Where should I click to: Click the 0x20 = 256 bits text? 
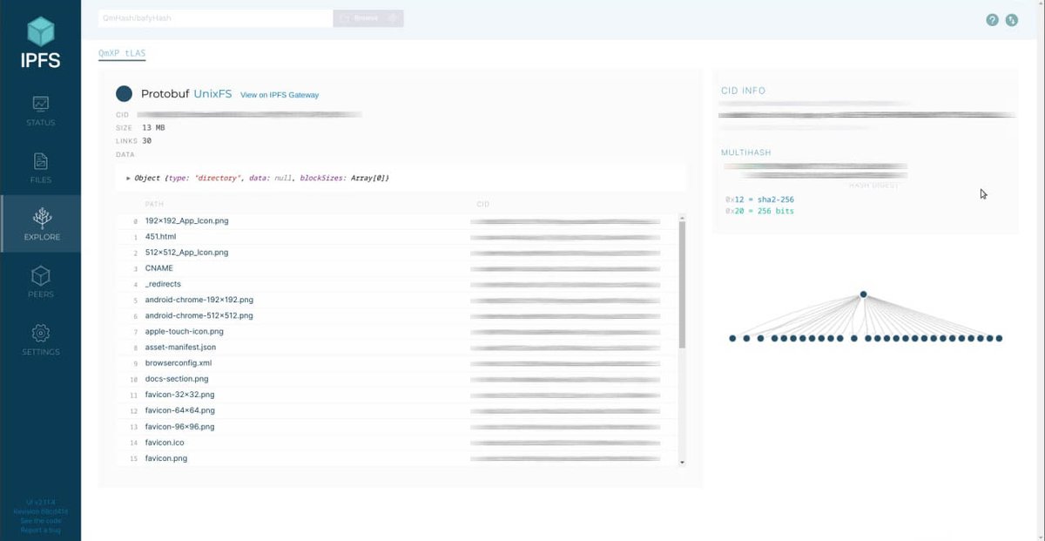[758, 211]
